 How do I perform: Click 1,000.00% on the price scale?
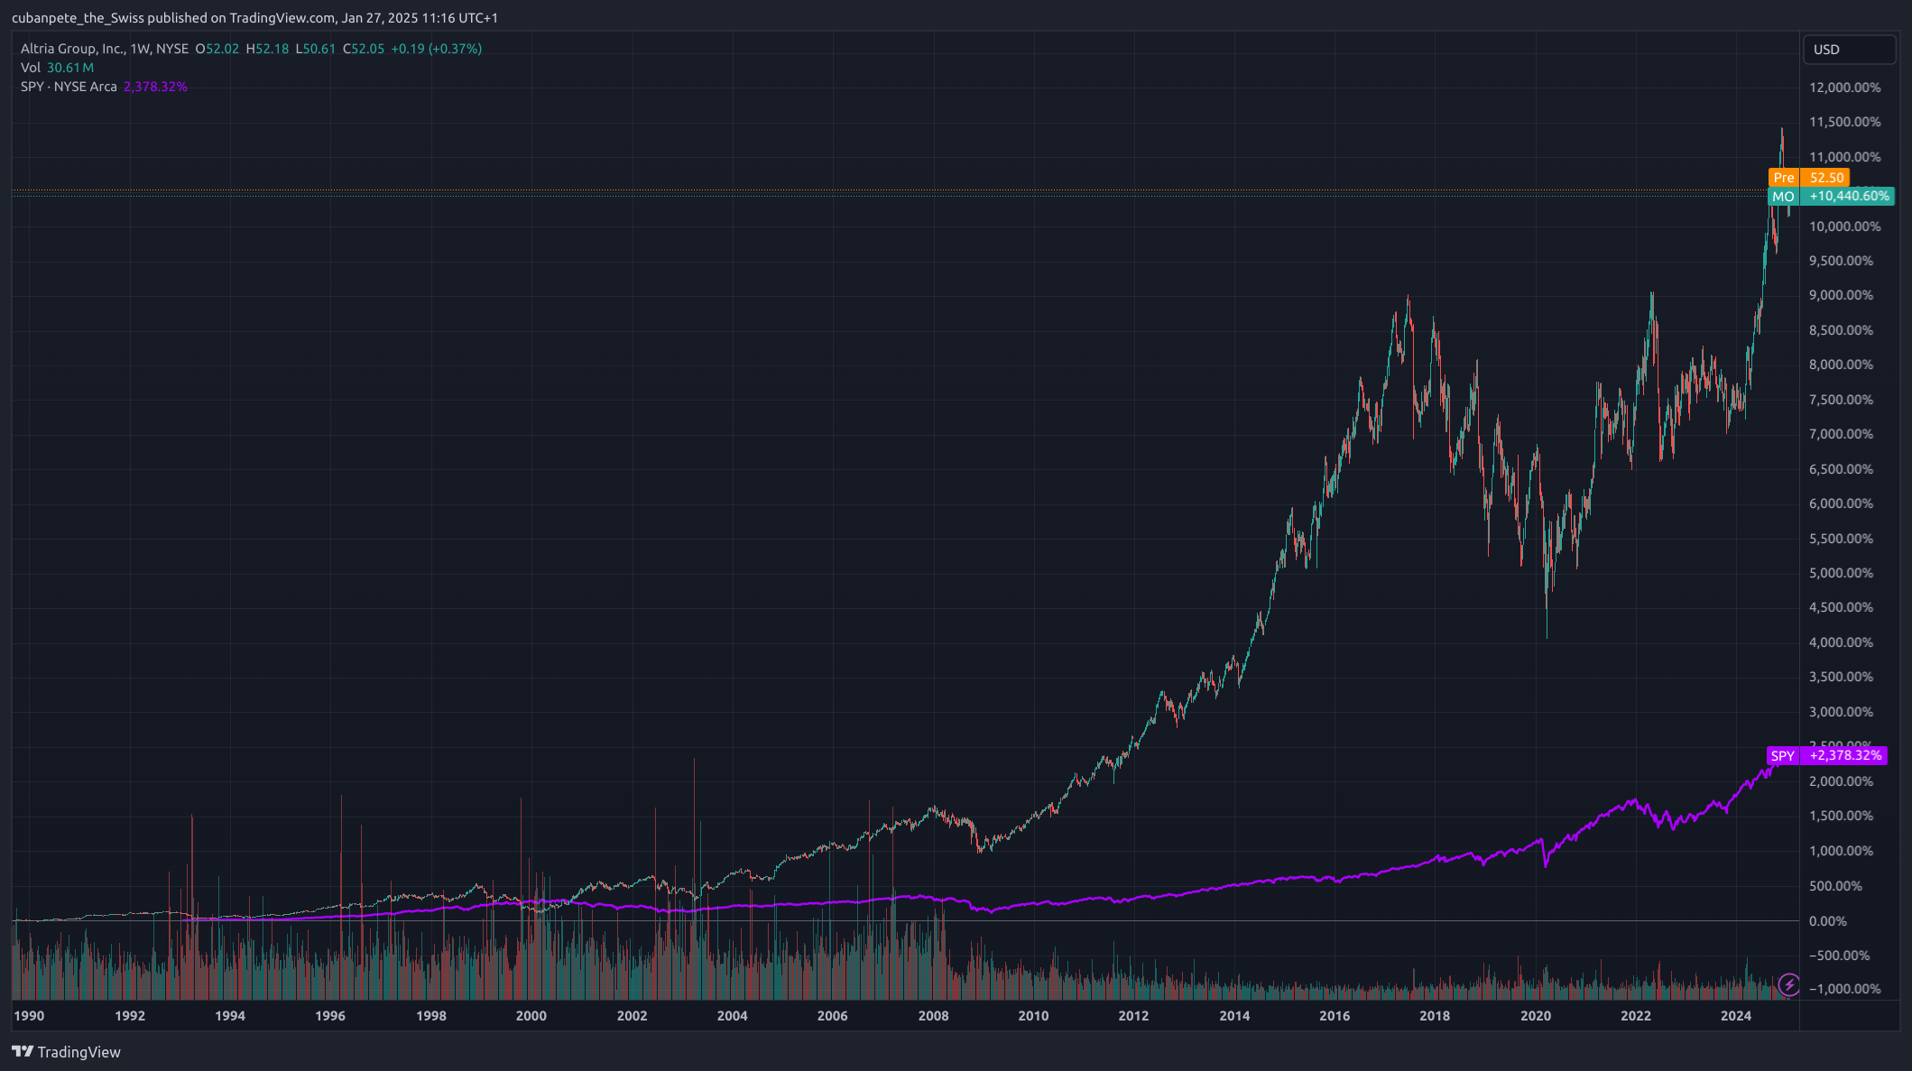click(x=1842, y=851)
